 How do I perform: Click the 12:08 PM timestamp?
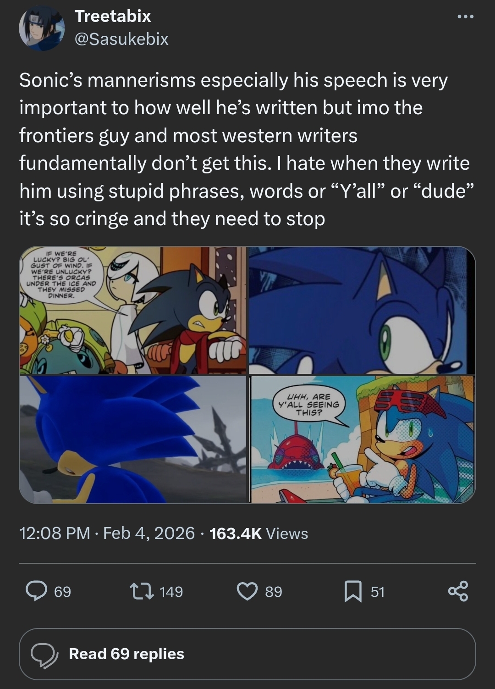(x=55, y=533)
